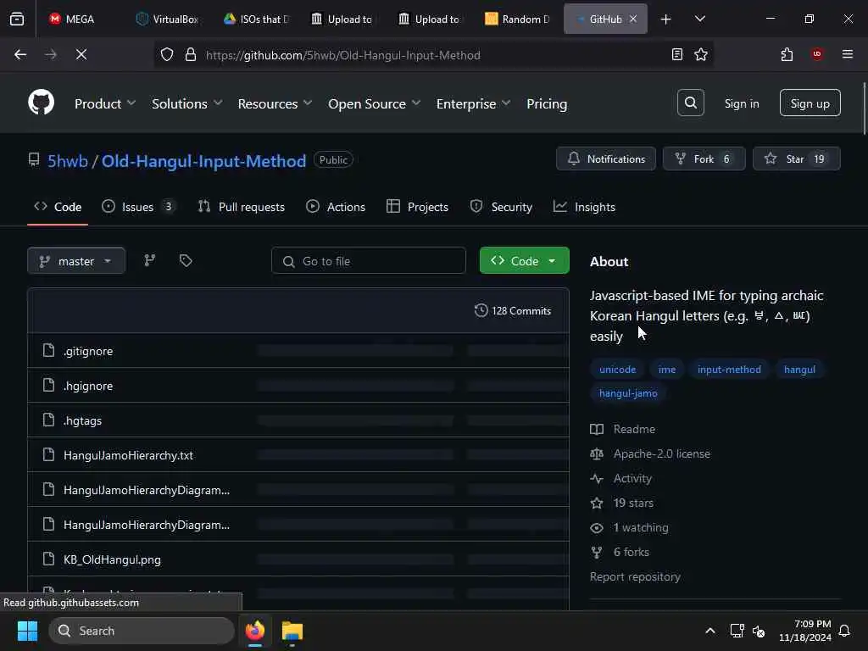Screen dimensions: 868x651
Task: Open the notification bell in system tray
Action: click(844, 631)
